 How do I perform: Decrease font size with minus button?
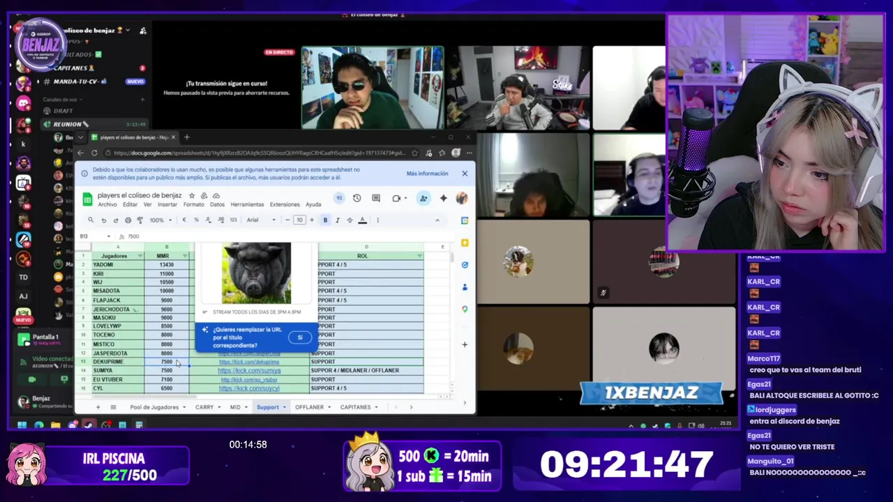(x=287, y=220)
